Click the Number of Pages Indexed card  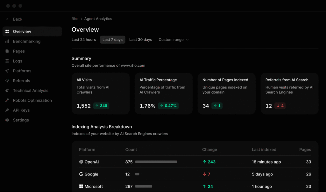coord(227,93)
